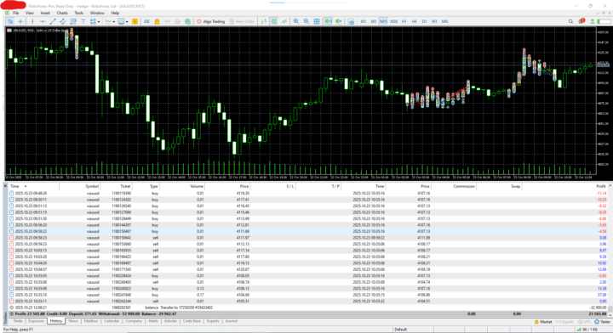The width and height of the screenshot is (613, 333).
Task: Select the standard cursor tool
Action: (x=10, y=21)
